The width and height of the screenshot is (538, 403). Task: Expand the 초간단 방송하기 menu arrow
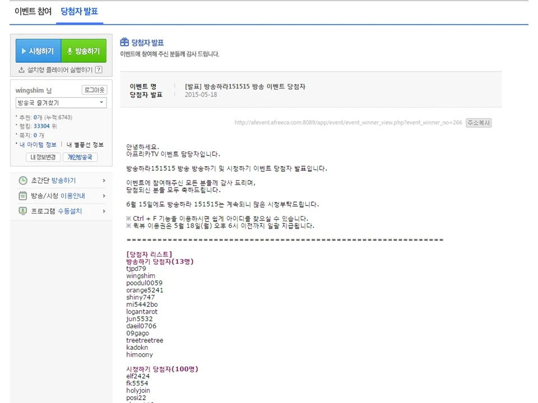coord(104,180)
